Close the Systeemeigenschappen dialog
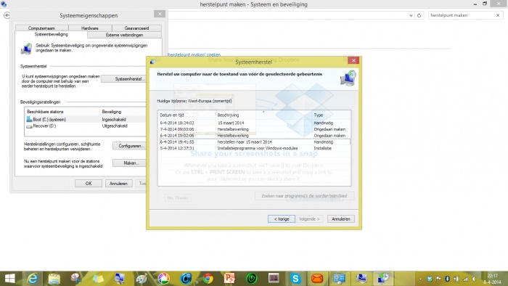The image size is (508, 286). click(x=160, y=14)
